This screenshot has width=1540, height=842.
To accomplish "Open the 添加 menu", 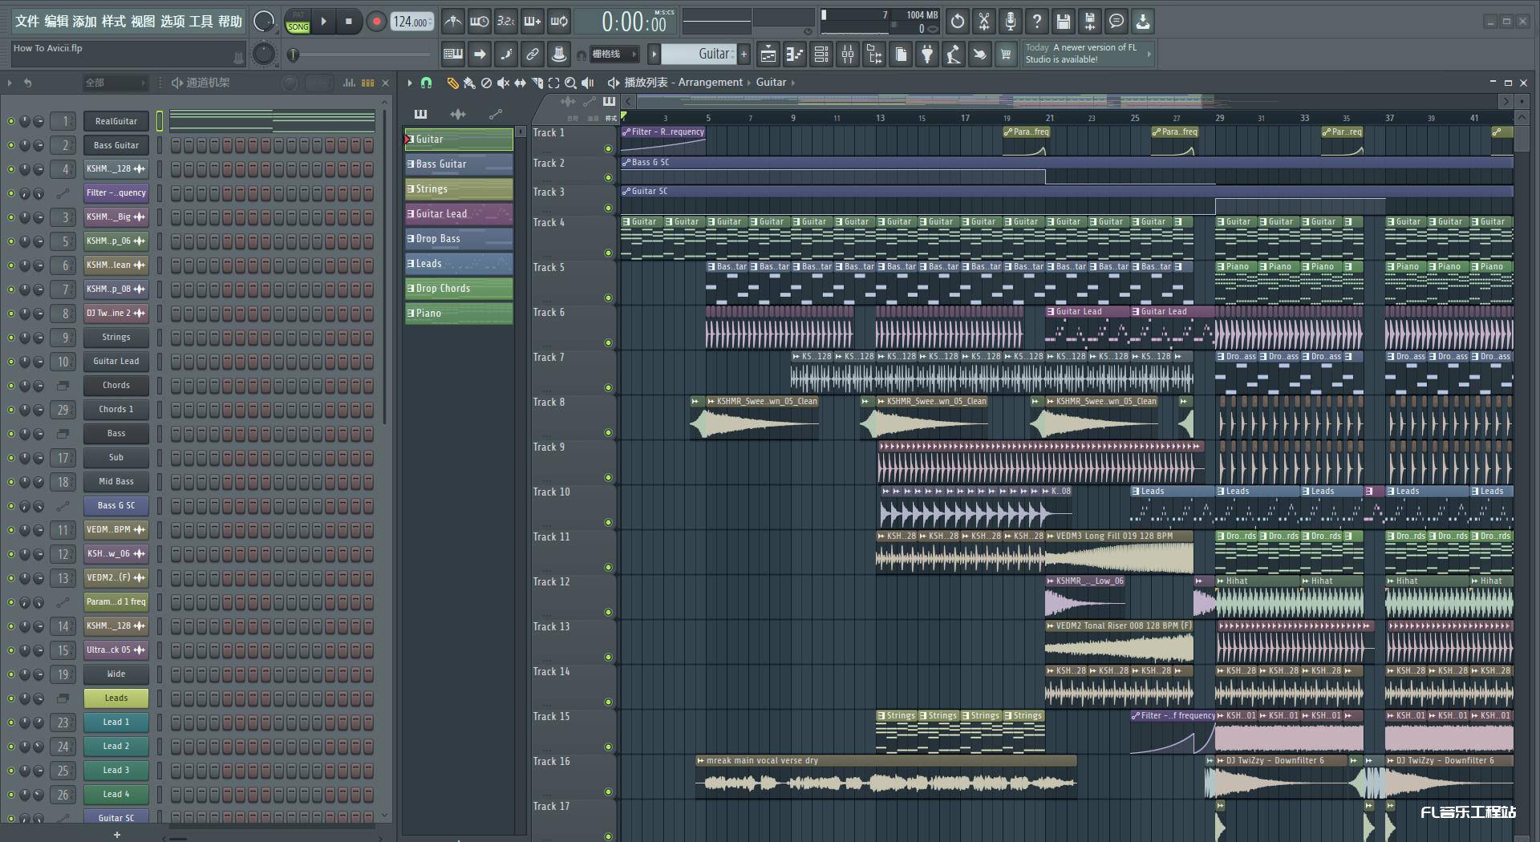I will pos(85,22).
